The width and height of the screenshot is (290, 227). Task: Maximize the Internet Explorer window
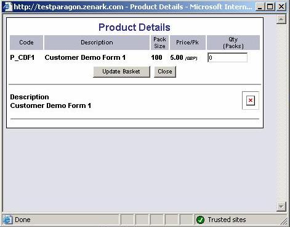(x=270, y=7)
